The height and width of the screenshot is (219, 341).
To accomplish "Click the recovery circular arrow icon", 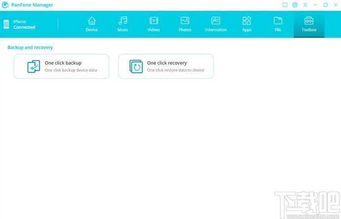I will click(136, 66).
